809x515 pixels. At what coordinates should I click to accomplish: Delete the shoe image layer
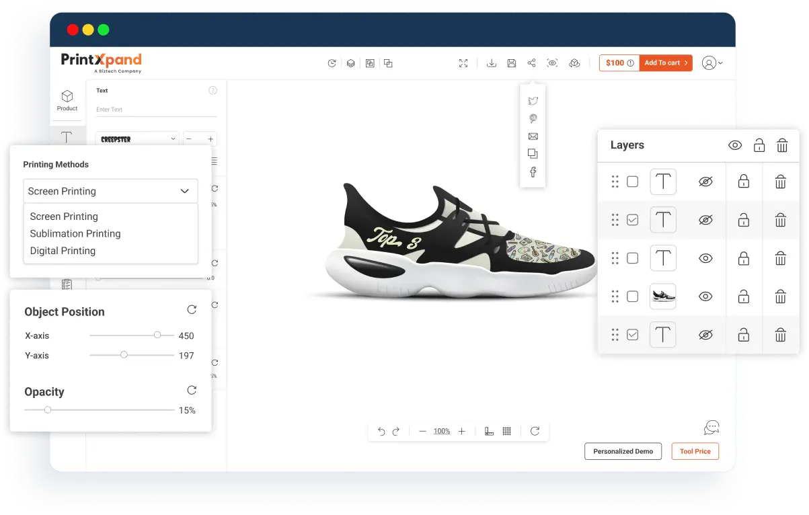[x=781, y=296]
